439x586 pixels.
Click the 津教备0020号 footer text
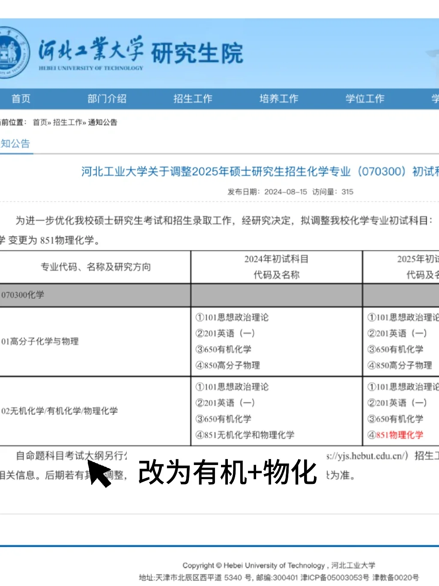395,578
